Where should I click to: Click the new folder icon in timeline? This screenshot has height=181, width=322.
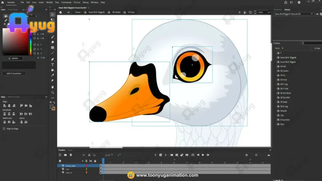(x=65, y=155)
